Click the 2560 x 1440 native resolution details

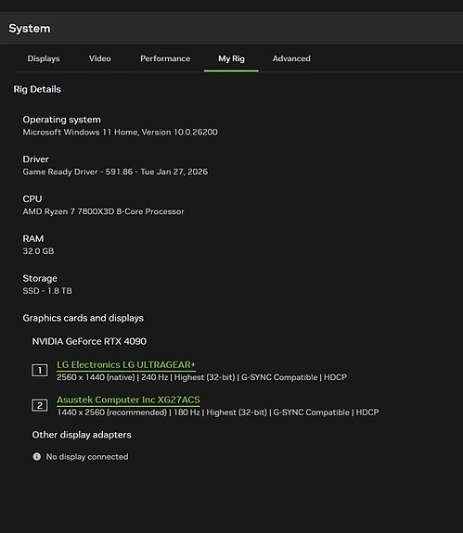[201, 377]
